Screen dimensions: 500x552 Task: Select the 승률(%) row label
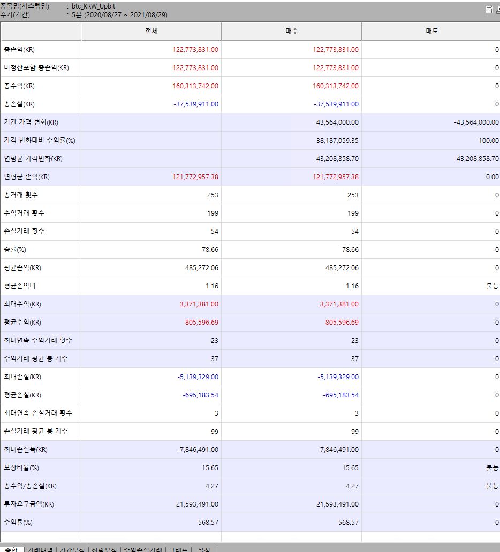point(15,250)
